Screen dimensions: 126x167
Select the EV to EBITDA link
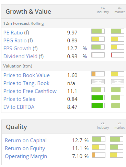point(19,107)
